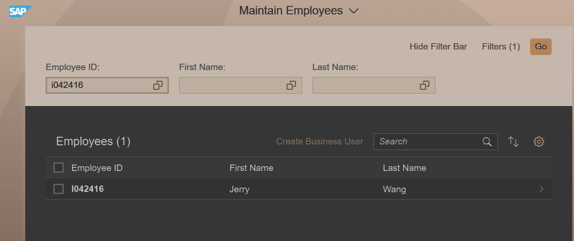Click the First Name column header

pos(251,168)
